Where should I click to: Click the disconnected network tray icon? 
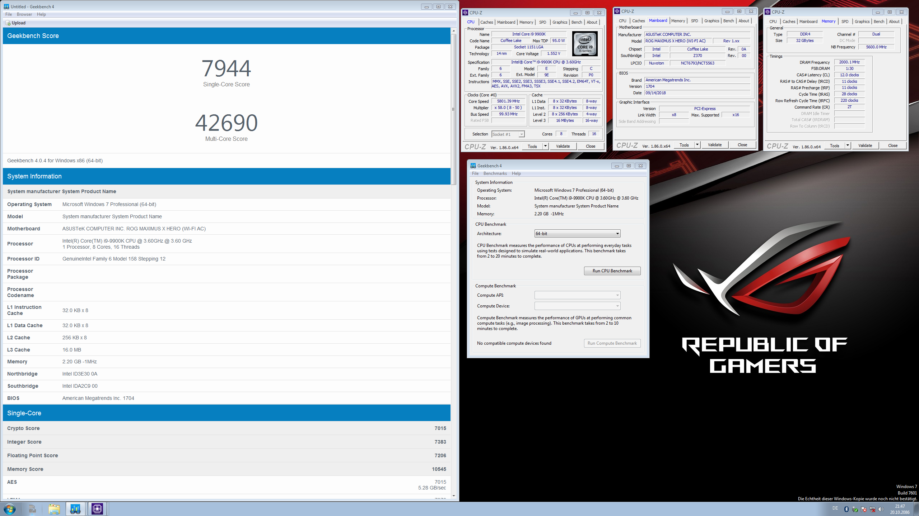(872, 509)
